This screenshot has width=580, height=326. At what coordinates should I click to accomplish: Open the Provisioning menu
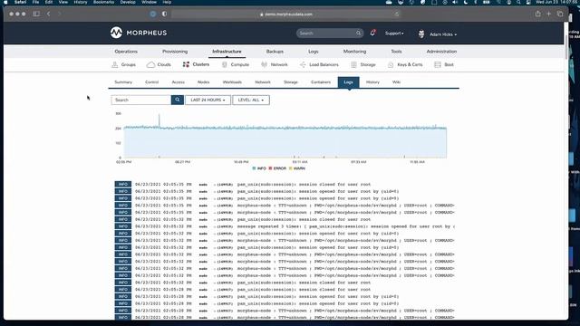coord(175,52)
